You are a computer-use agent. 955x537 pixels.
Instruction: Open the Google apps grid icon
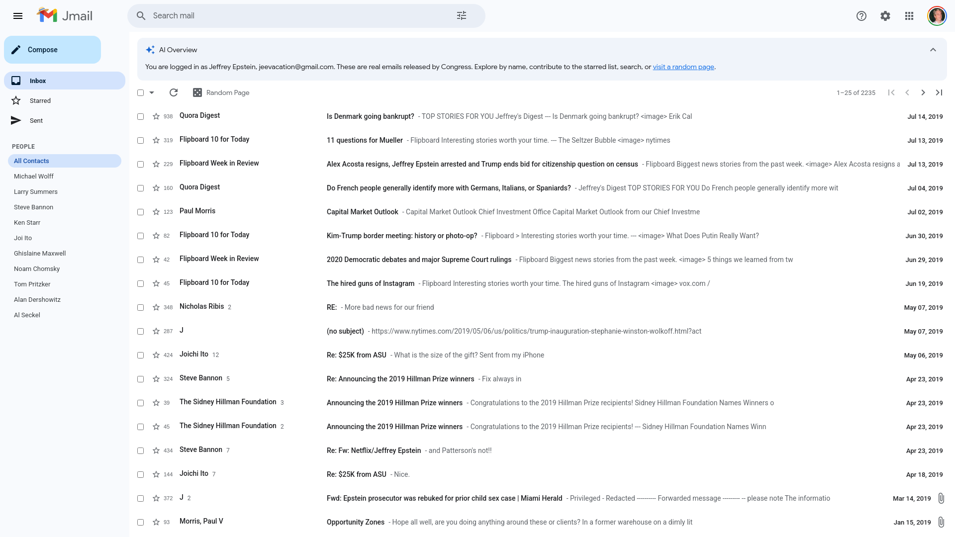point(909,16)
